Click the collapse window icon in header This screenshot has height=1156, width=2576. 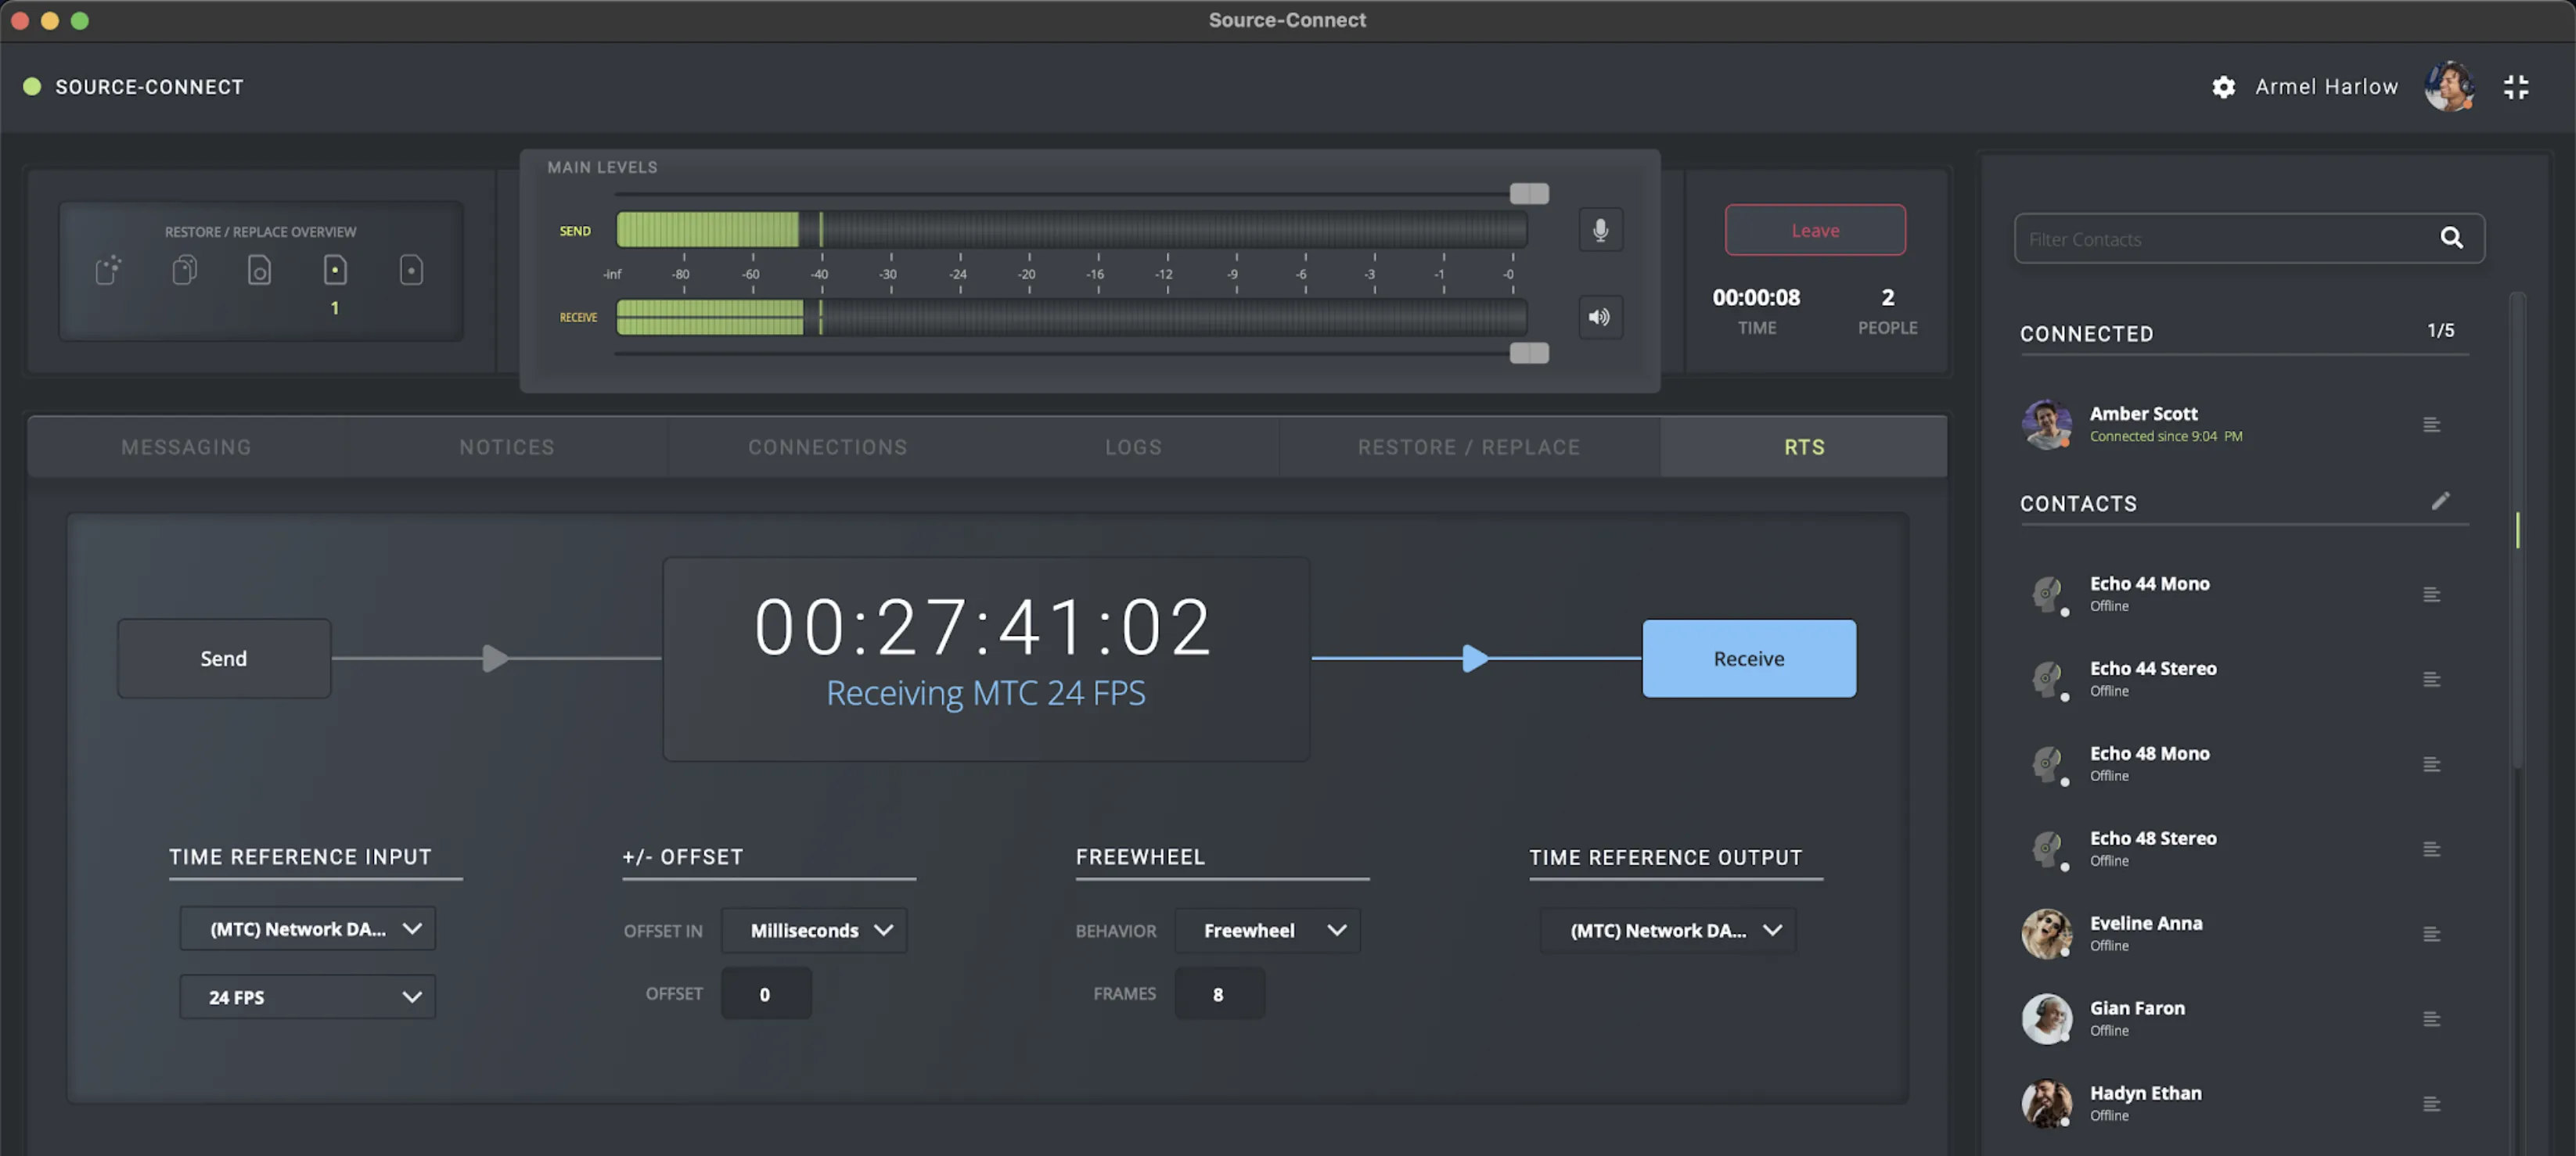pos(2516,87)
